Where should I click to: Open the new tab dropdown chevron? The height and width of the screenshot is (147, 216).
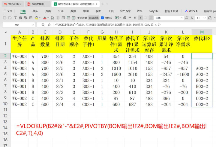(x=107, y=4)
